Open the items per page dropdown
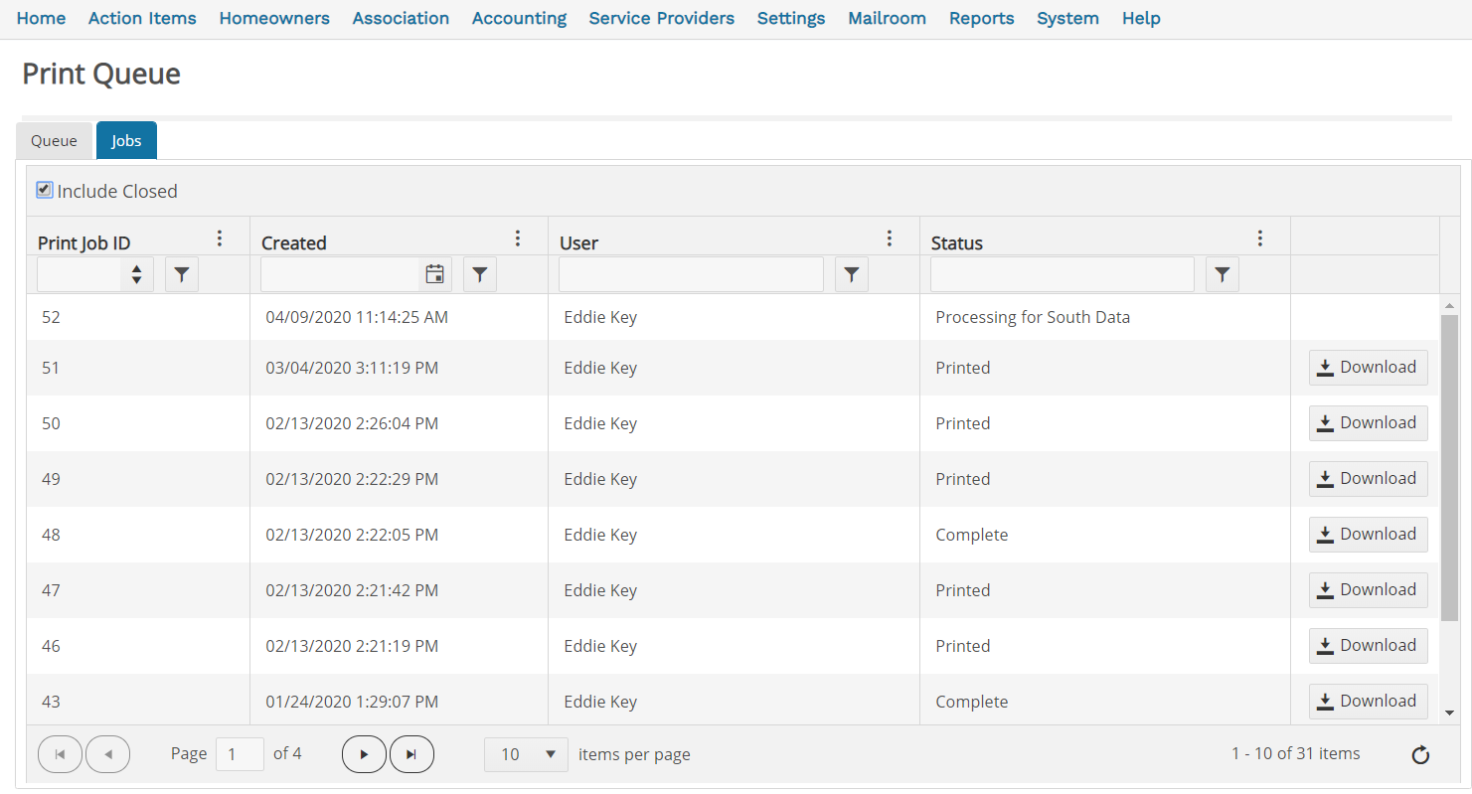 click(526, 754)
